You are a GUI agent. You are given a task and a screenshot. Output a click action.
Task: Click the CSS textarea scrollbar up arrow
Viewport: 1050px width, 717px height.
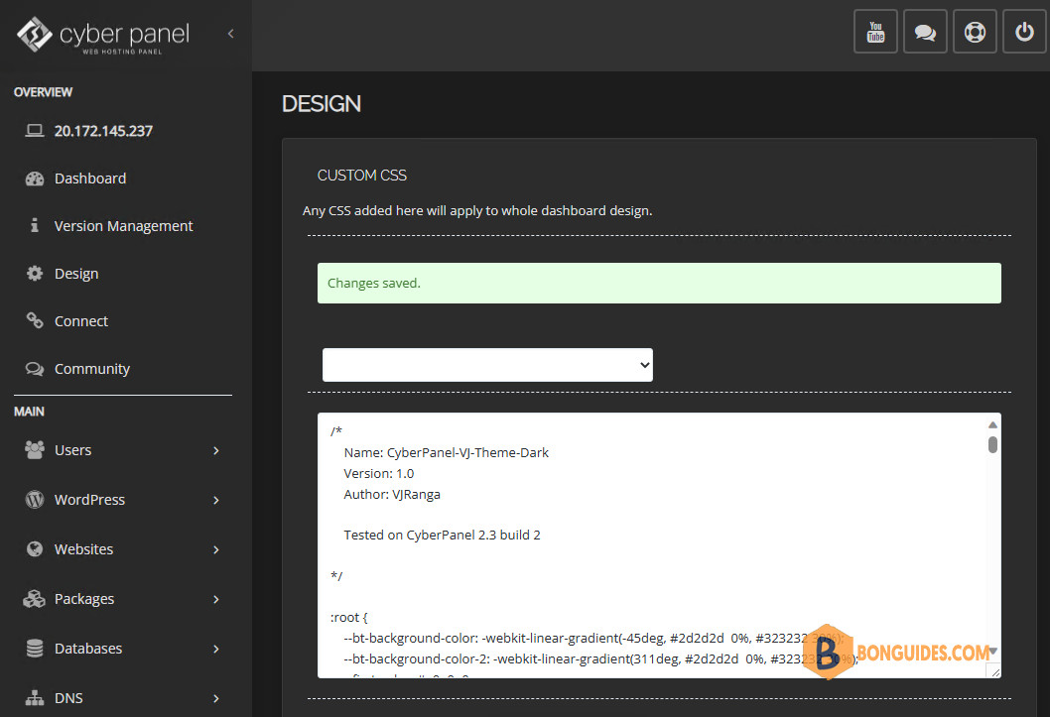coord(992,424)
